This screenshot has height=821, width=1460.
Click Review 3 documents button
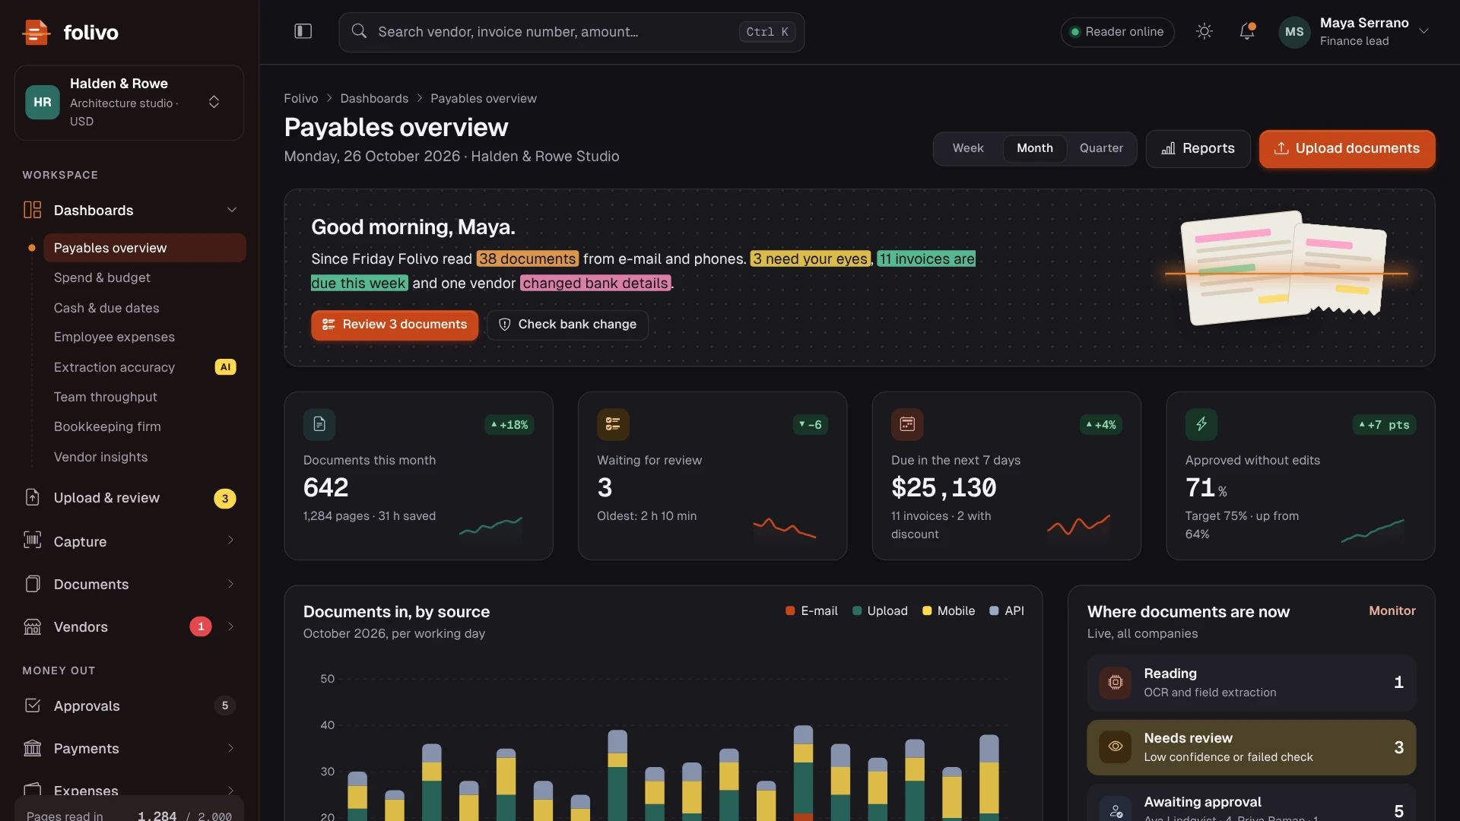394,325
